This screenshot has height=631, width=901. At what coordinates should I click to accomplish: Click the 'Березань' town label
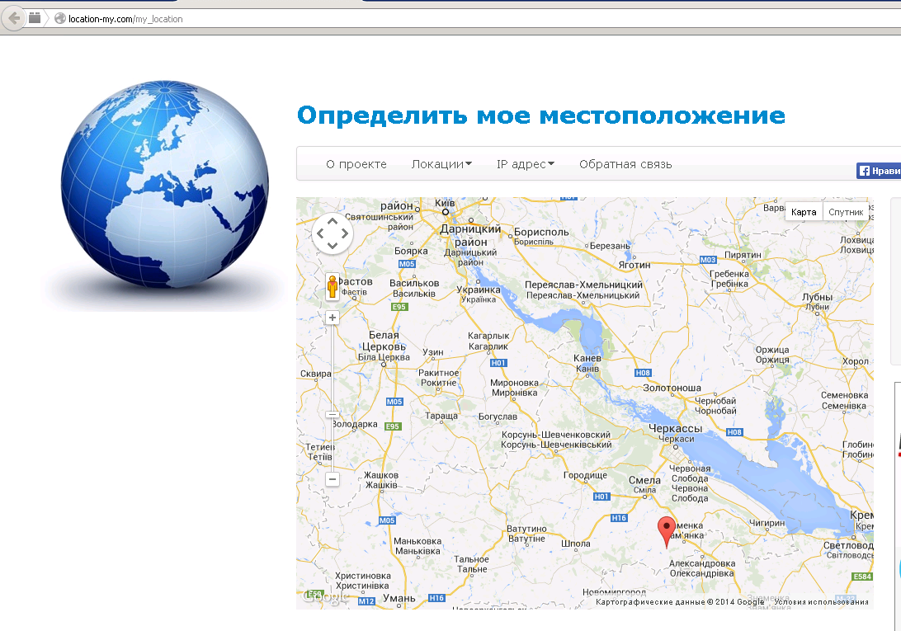(611, 246)
